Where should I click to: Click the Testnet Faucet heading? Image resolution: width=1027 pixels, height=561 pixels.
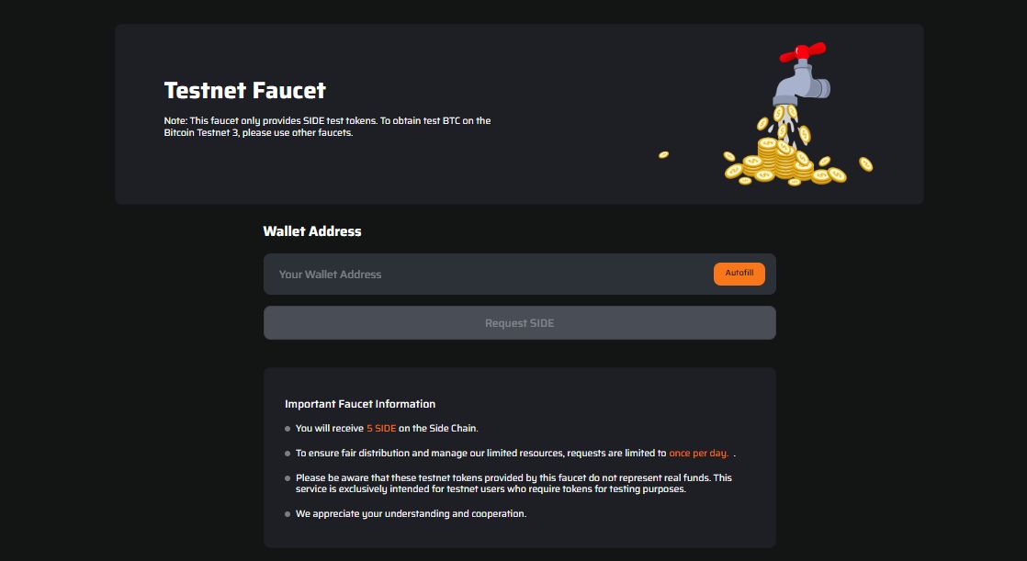click(244, 90)
